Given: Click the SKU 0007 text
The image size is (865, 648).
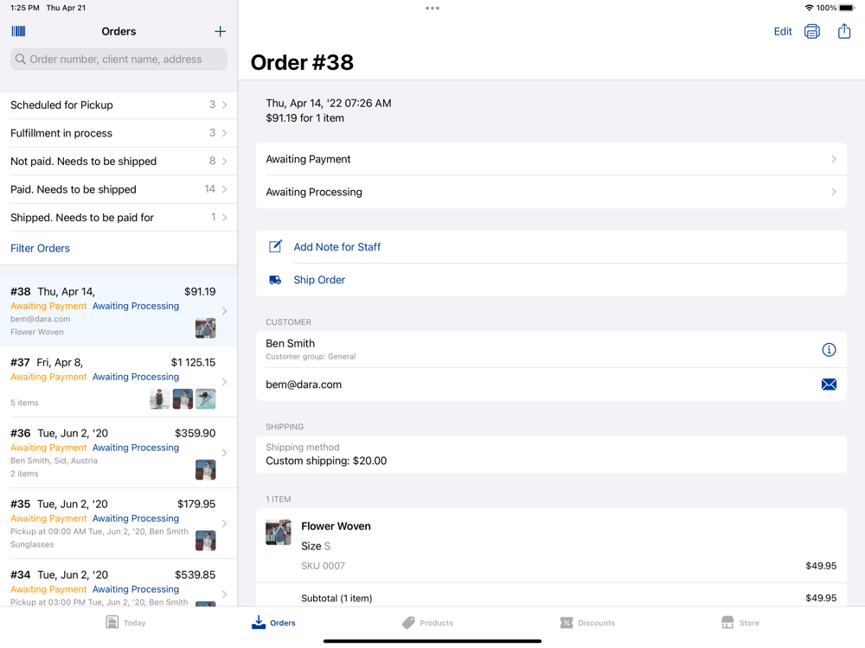Looking at the screenshot, I should [x=323, y=566].
